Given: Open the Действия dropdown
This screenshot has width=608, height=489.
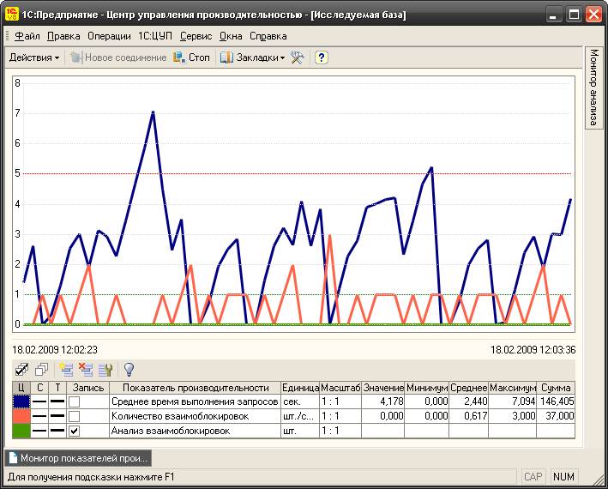Looking at the screenshot, I should point(34,57).
